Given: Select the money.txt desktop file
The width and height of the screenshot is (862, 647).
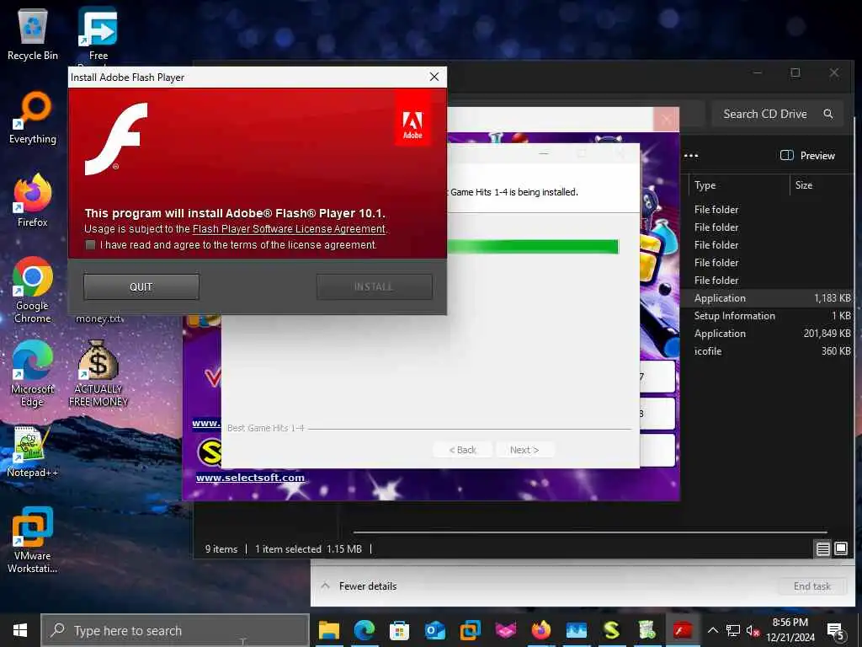Looking at the screenshot, I should pyautogui.click(x=99, y=318).
